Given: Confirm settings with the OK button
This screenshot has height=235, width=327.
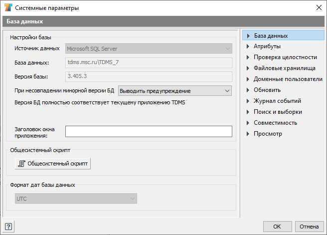Looking at the screenshot, I should pos(277,227).
